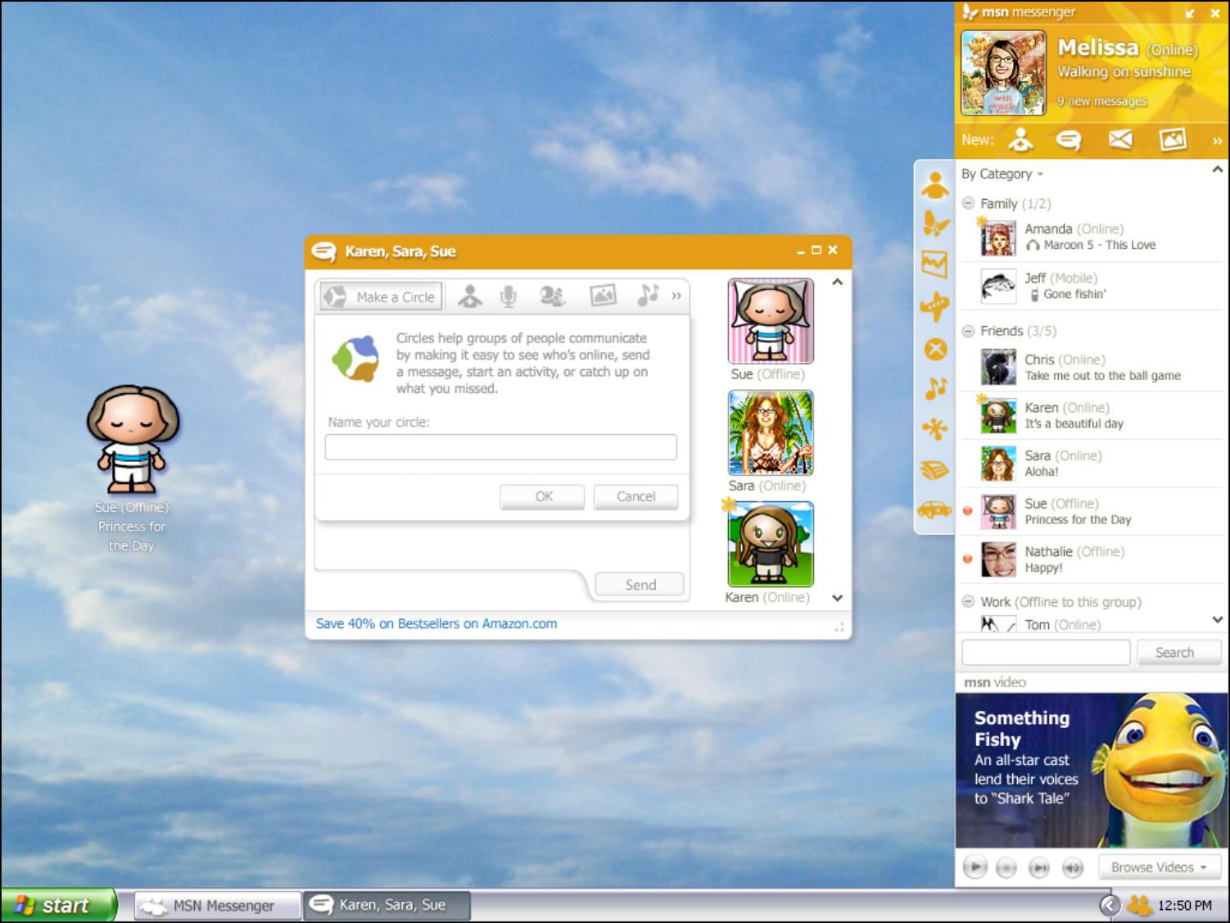The width and height of the screenshot is (1230, 923).
Task: Click the car icon in sidebar
Action: [934, 510]
